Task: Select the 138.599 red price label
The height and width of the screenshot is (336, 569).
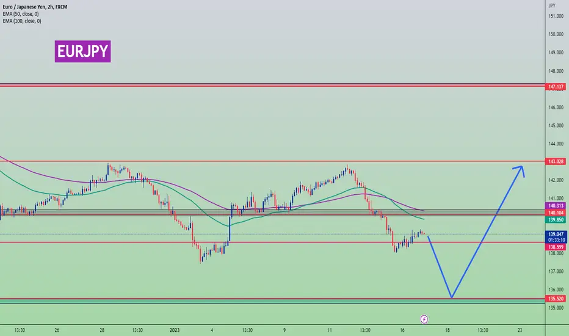Action: coord(556,247)
